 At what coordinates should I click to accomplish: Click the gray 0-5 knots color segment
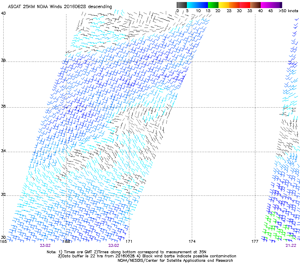(182, 5)
